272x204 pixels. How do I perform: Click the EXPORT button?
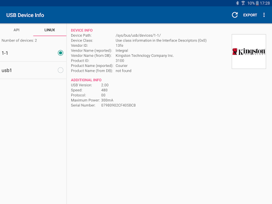point(250,15)
